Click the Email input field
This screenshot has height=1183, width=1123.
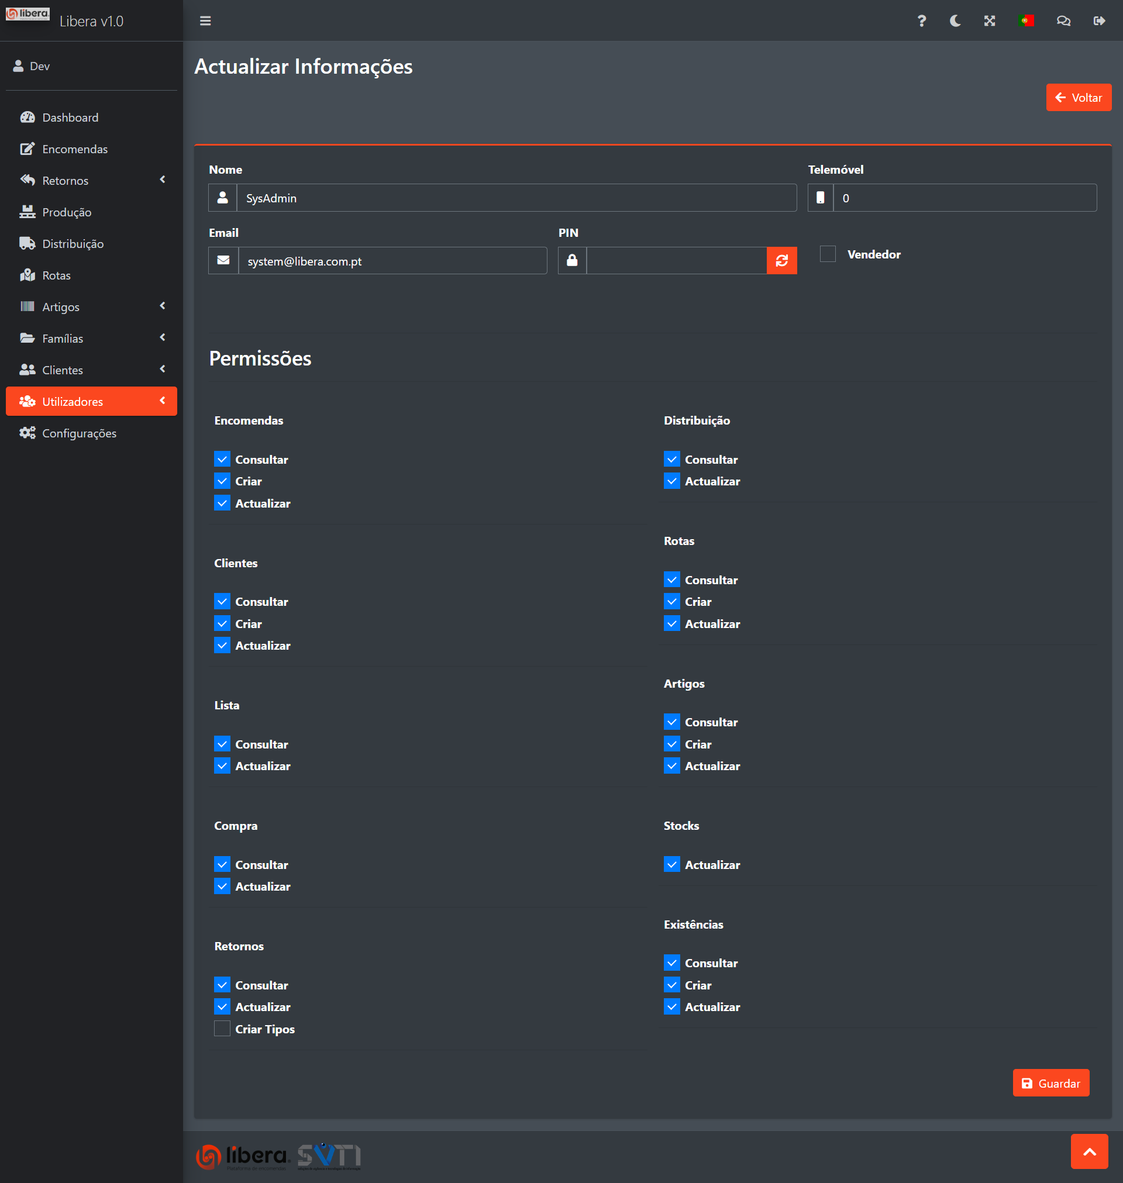pyautogui.click(x=392, y=261)
